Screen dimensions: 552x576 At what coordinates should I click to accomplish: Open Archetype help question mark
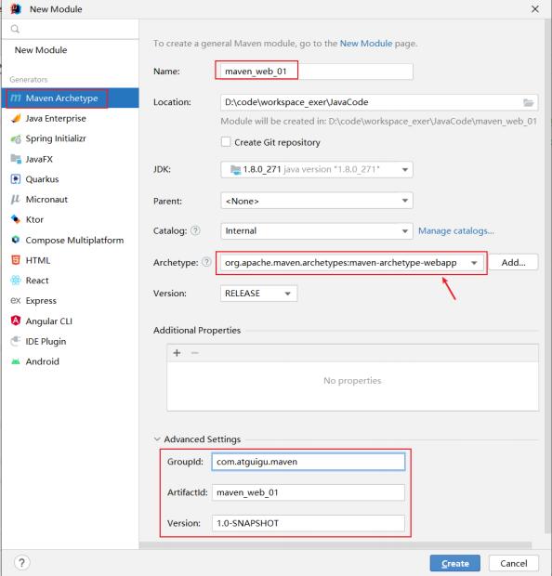pyautogui.click(x=207, y=262)
